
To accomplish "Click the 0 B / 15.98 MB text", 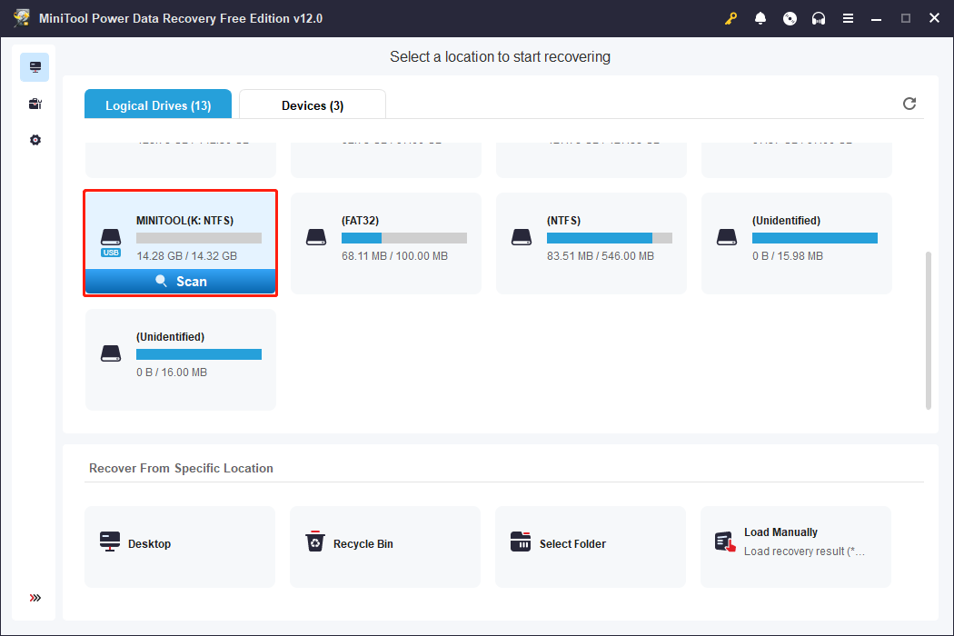I will [788, 256].
